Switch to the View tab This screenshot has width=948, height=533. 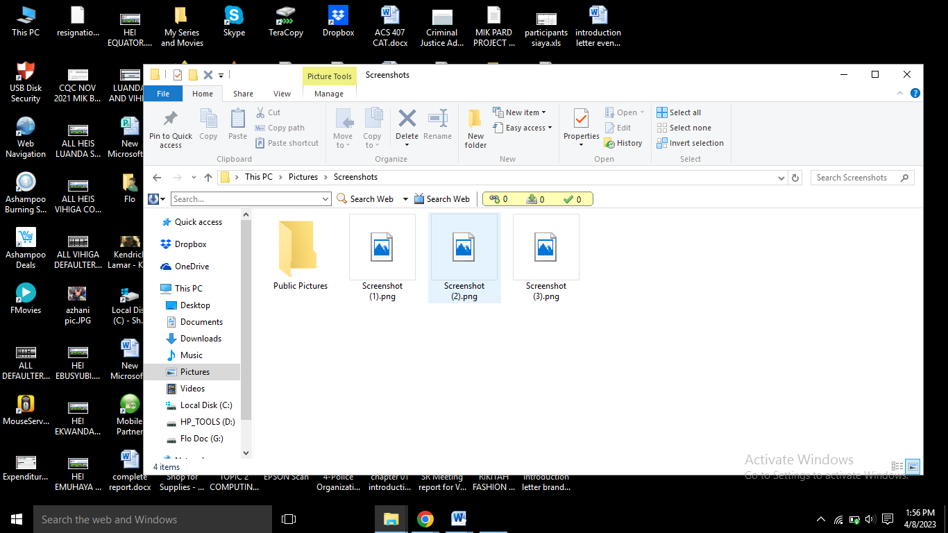(x=282, y=94)
